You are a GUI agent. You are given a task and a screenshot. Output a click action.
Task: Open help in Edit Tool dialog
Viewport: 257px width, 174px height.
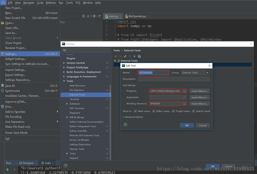[125, 125]
